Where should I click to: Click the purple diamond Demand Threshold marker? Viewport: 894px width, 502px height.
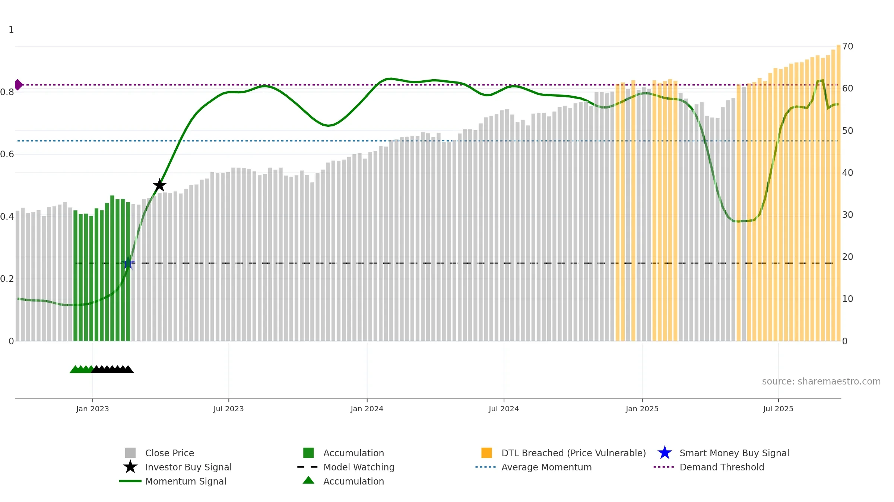pos(18,85)
